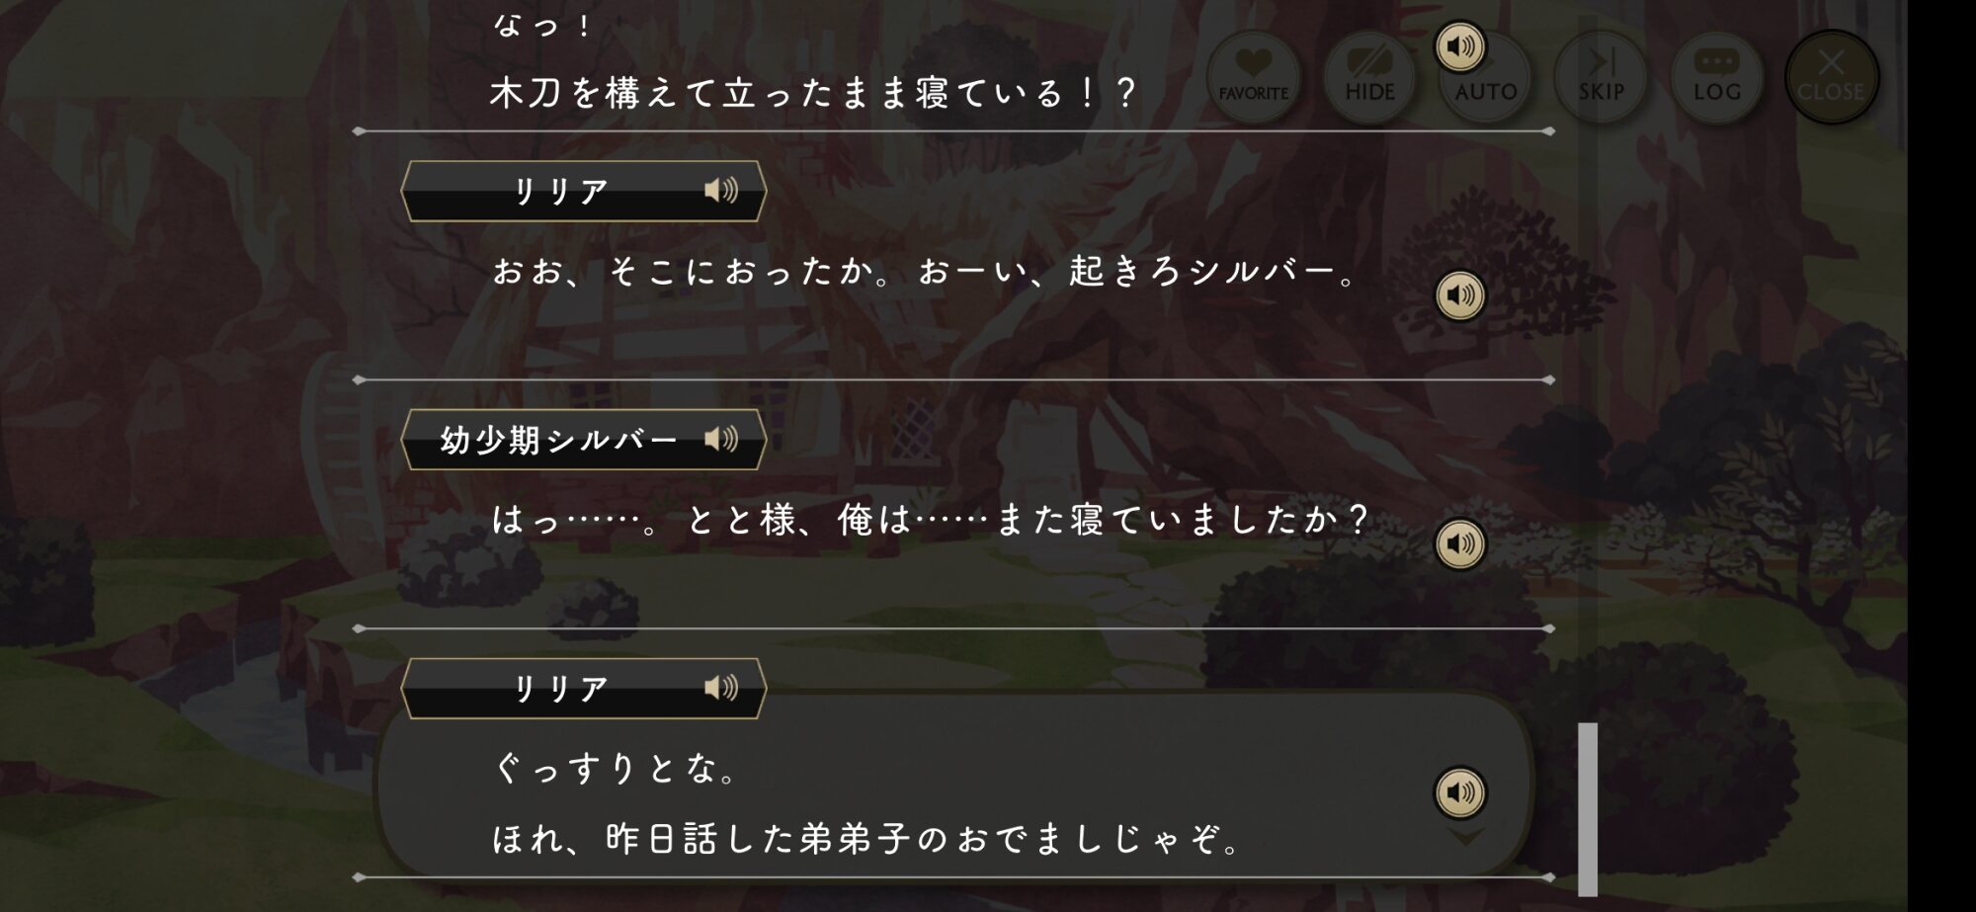1976x912 pixels.
Task: Play Lilia's voice from first リリア nameplate
Action: point(721,190)
